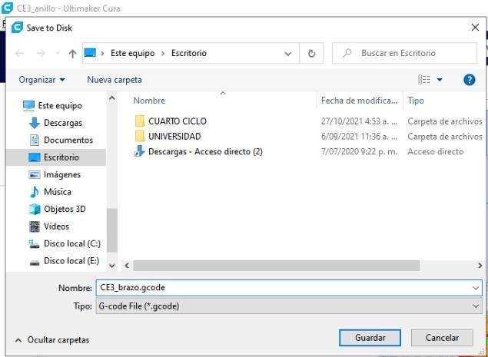Click the forward navigation arrow
This screenshot has height=357, width=488.
(41, 54)
